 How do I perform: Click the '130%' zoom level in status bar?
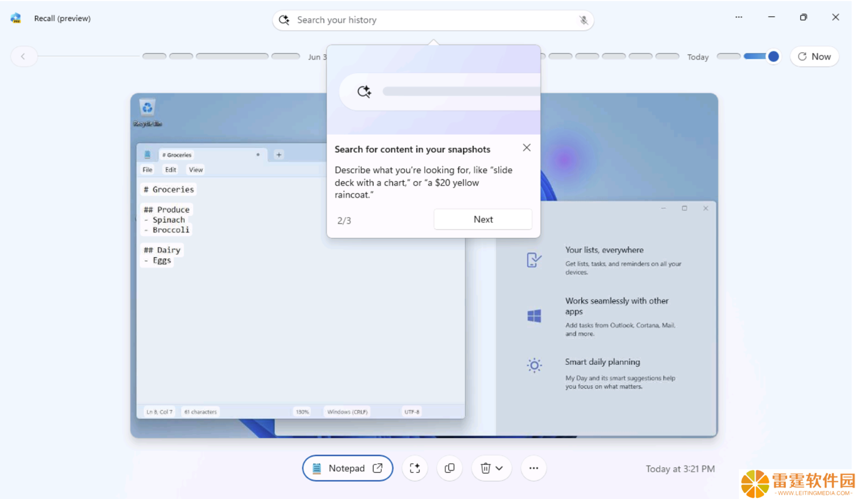pos(301,411)
